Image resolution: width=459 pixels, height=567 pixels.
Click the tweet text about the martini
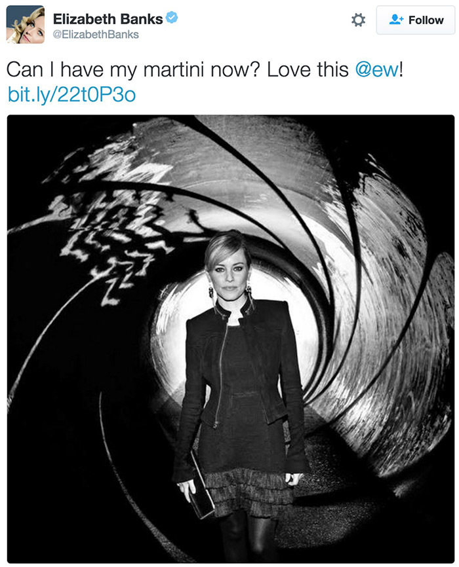tap(205, 69)
